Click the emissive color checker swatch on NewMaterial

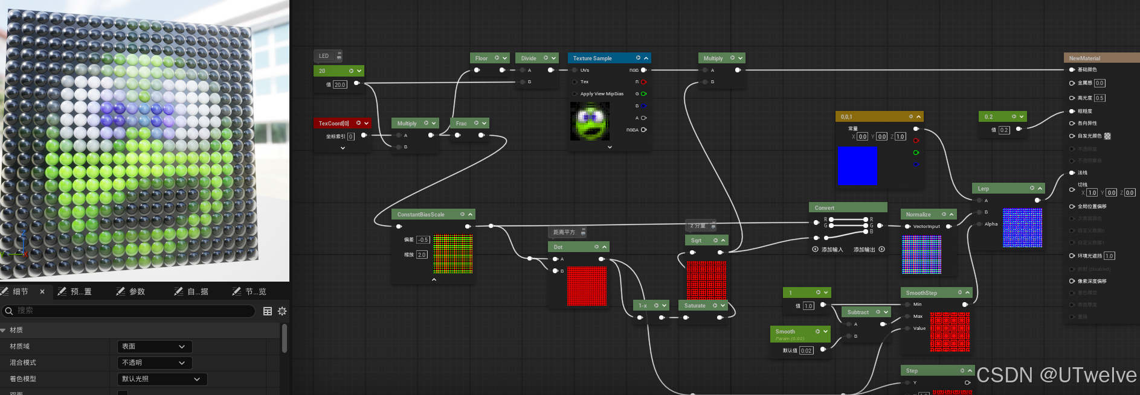[1107, 136]
